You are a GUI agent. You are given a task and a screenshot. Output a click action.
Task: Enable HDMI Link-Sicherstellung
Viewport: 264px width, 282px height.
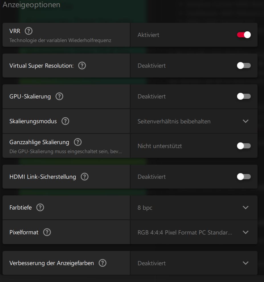(x=243, y=177)
